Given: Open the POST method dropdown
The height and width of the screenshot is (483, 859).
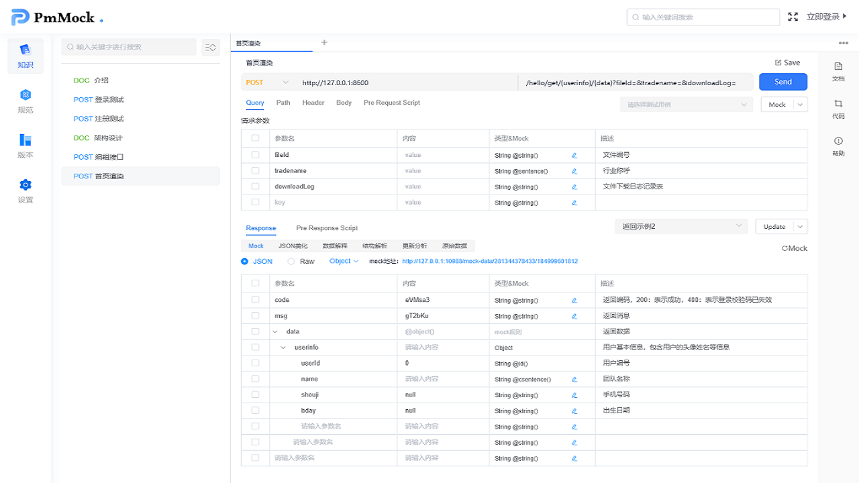Looking at the screenshot, I should 267,82.
